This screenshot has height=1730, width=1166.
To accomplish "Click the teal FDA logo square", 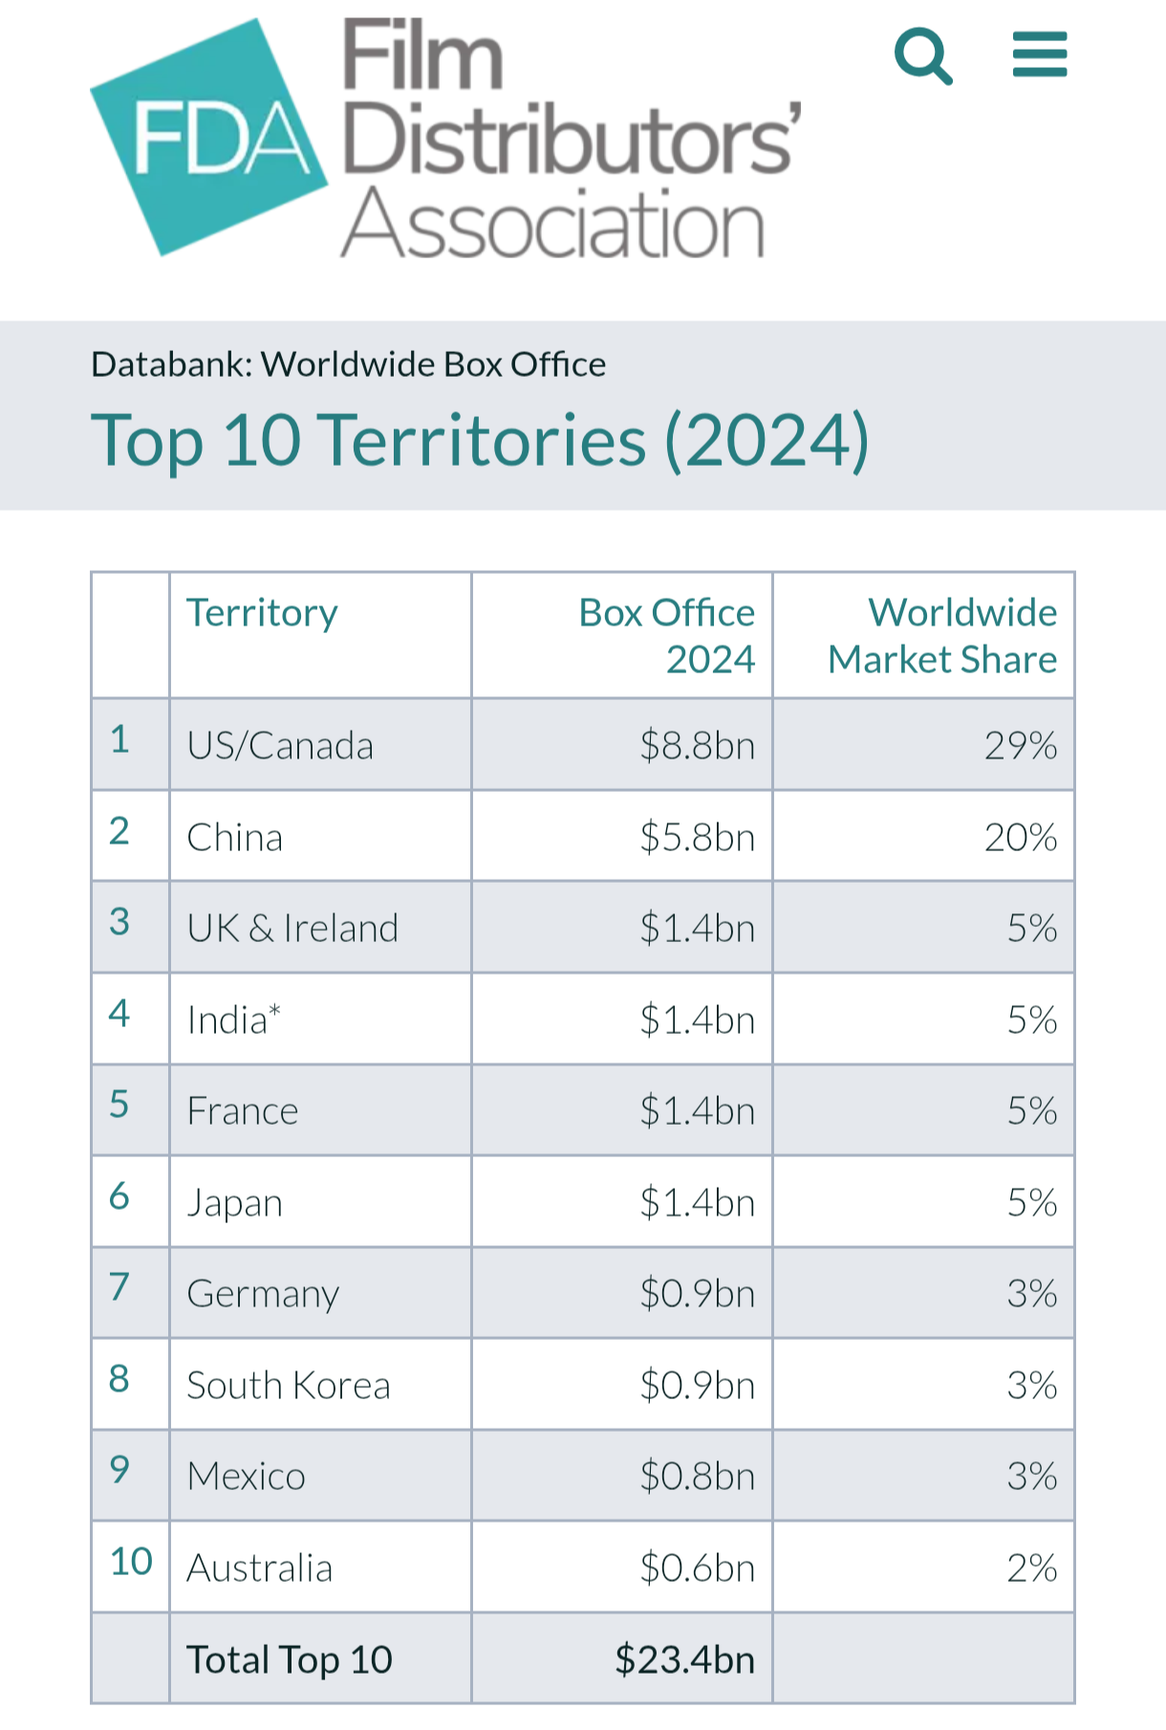I will [x=210, y=140].
